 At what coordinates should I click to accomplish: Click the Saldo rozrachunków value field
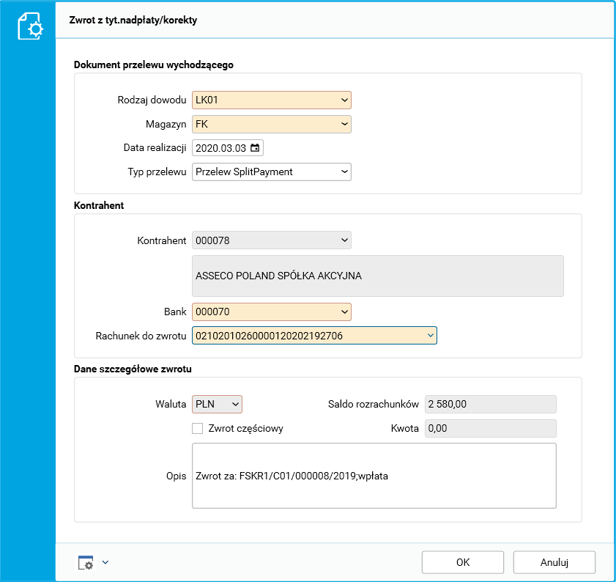[490, 404]
